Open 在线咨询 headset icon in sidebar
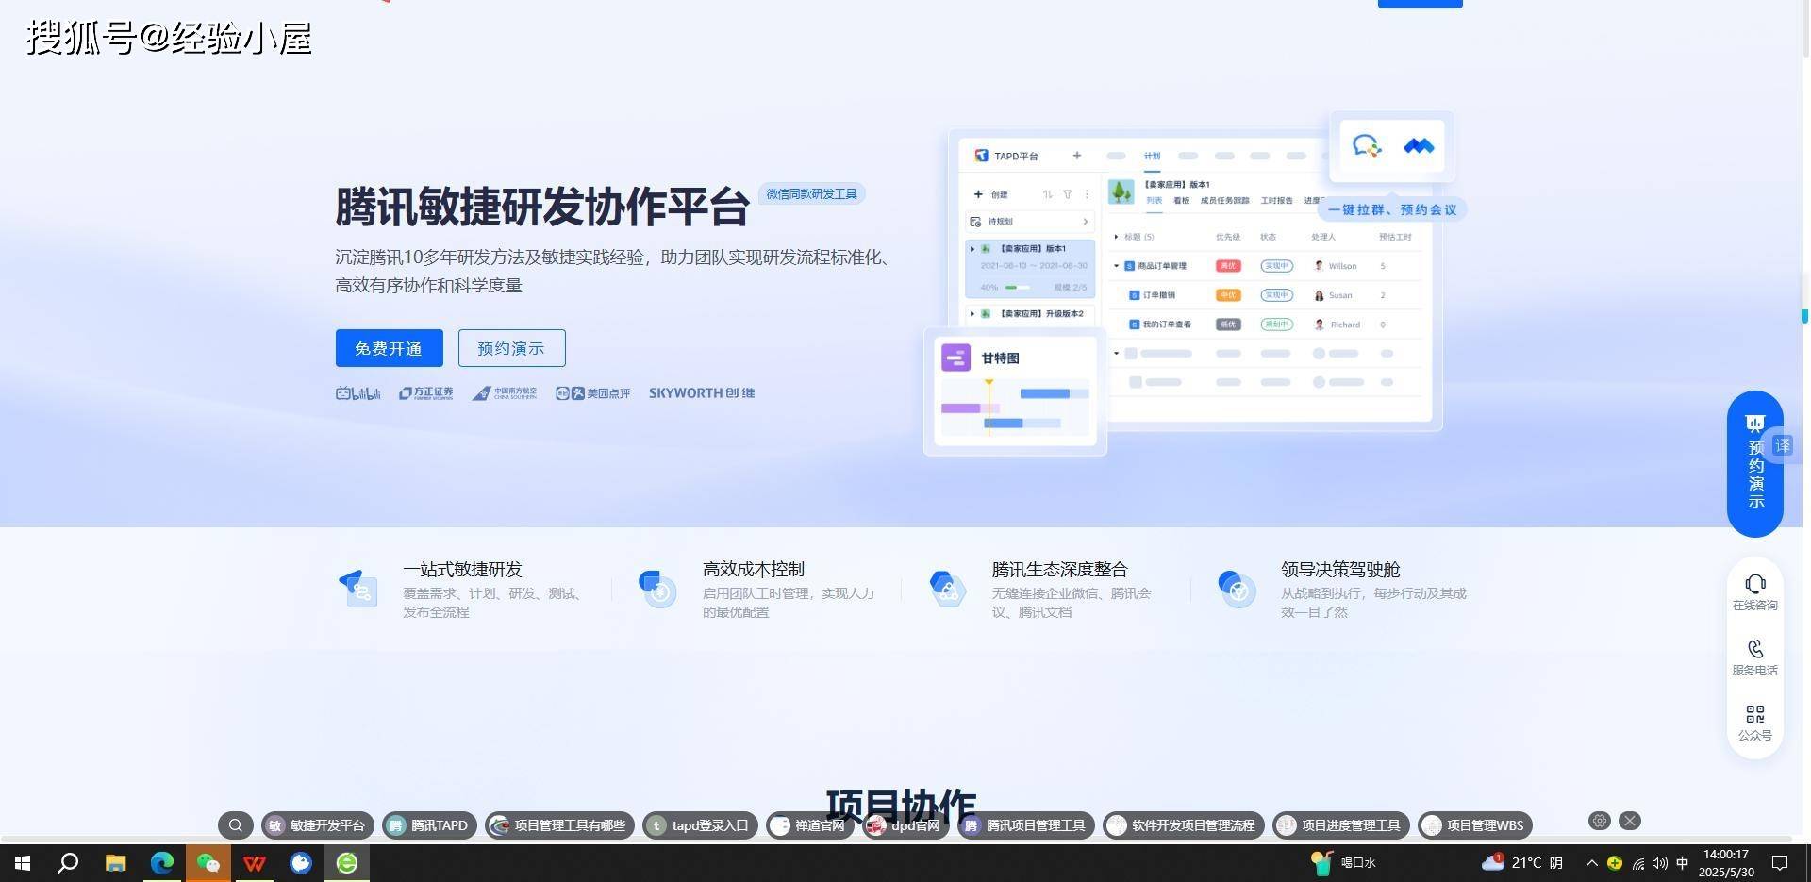 click(1754, 585)
